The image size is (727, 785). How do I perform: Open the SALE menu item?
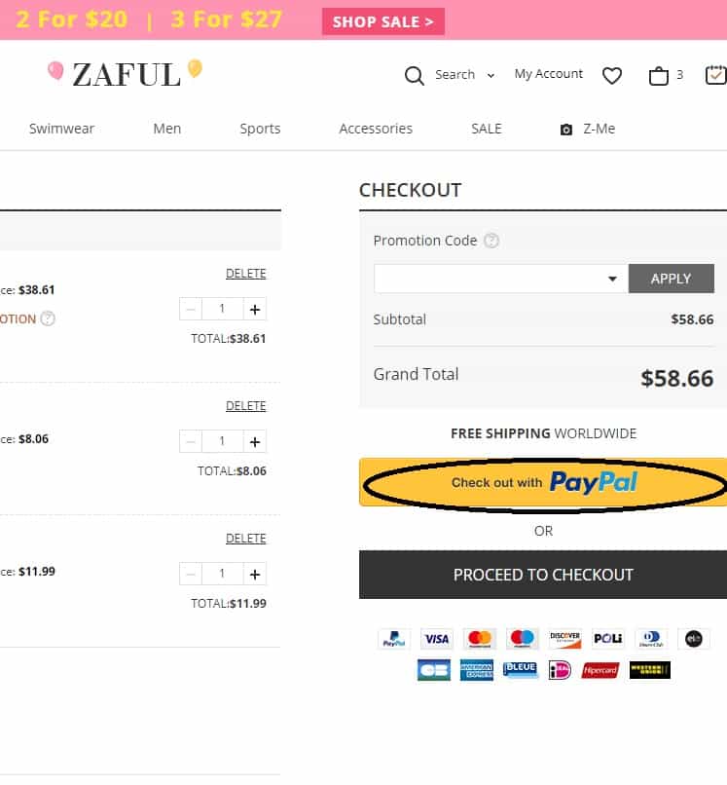pos(487,129)
